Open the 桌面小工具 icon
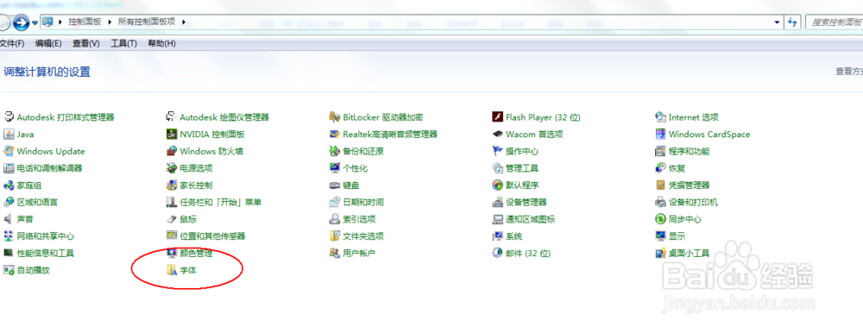863x333 pixels. pos(660,253)
